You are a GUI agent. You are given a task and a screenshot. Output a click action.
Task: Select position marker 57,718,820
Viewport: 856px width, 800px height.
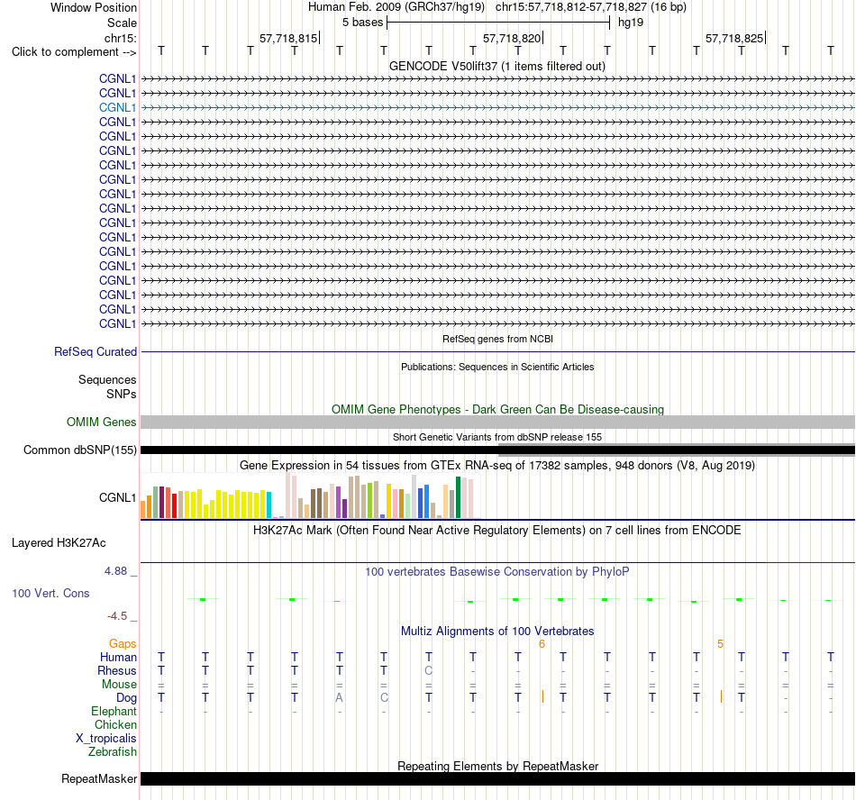pyautogui.click(x=512, y=38)
